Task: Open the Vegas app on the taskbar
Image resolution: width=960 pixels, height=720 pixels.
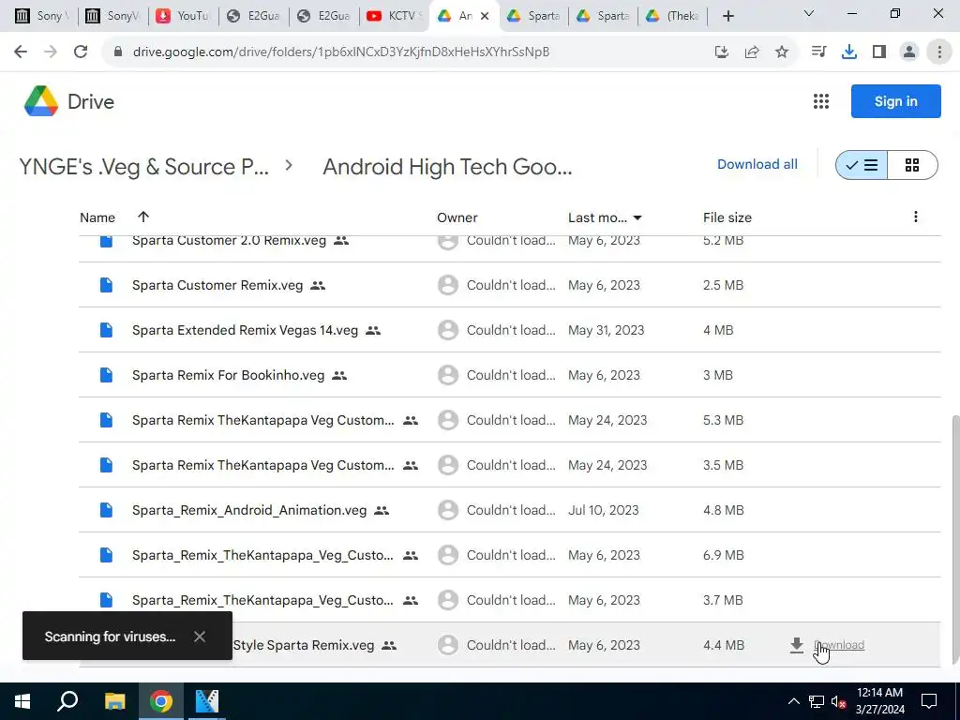Action: click(x=207, y=701)
